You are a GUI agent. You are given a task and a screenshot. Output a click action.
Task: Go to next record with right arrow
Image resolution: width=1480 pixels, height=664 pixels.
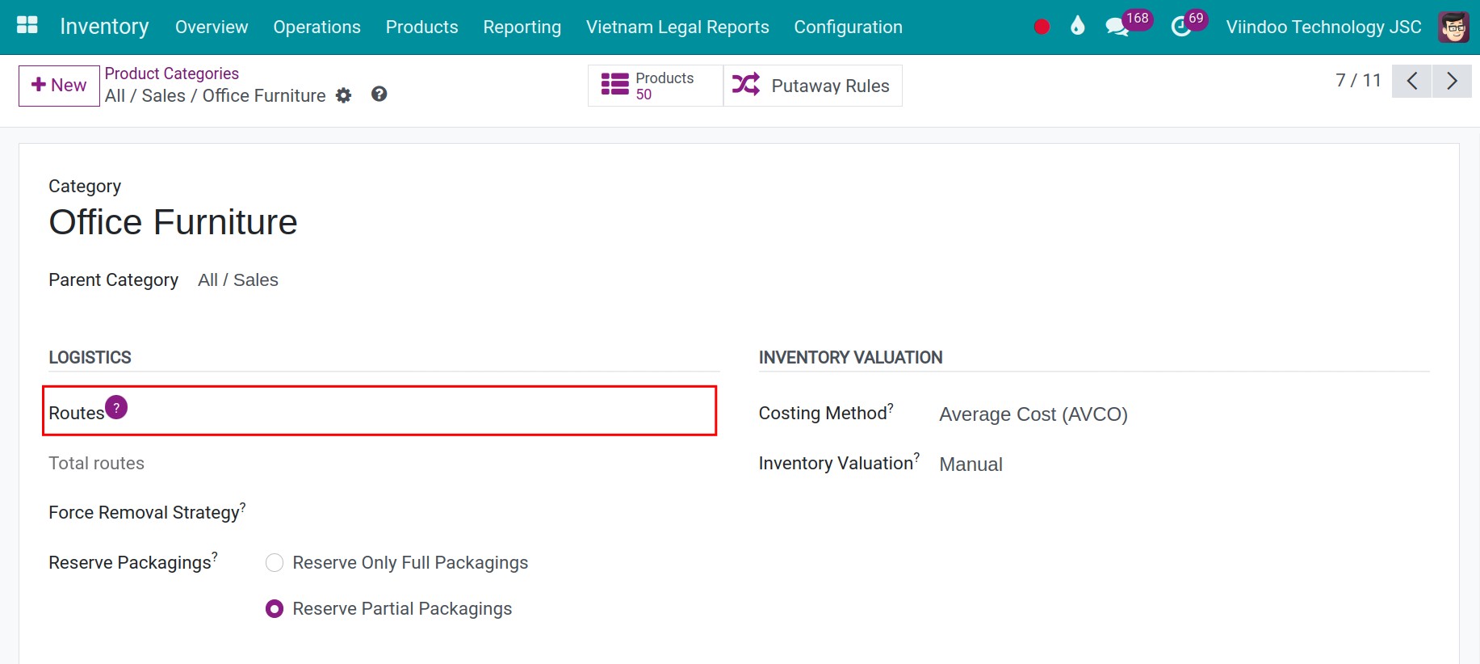click(x=1452, y=81)
